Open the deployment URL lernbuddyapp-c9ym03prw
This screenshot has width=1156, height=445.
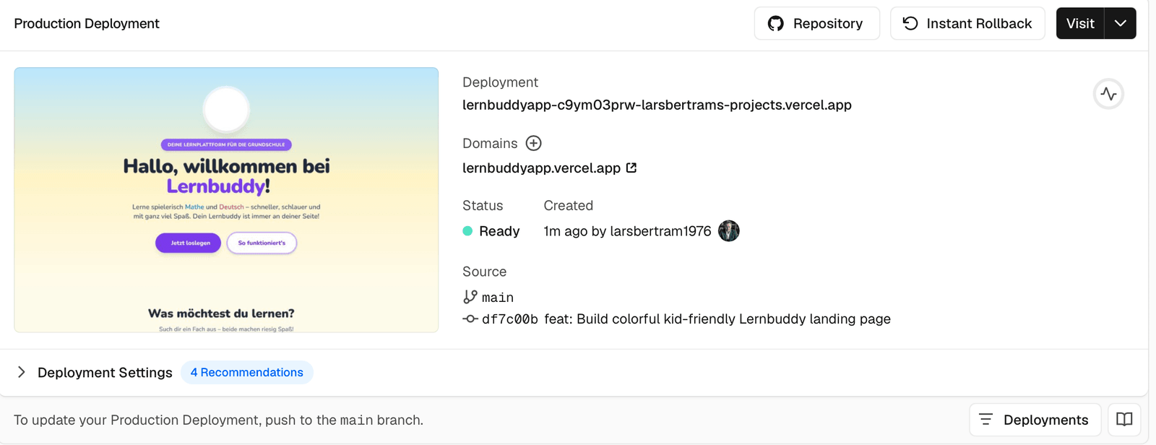tap(657, 105)
